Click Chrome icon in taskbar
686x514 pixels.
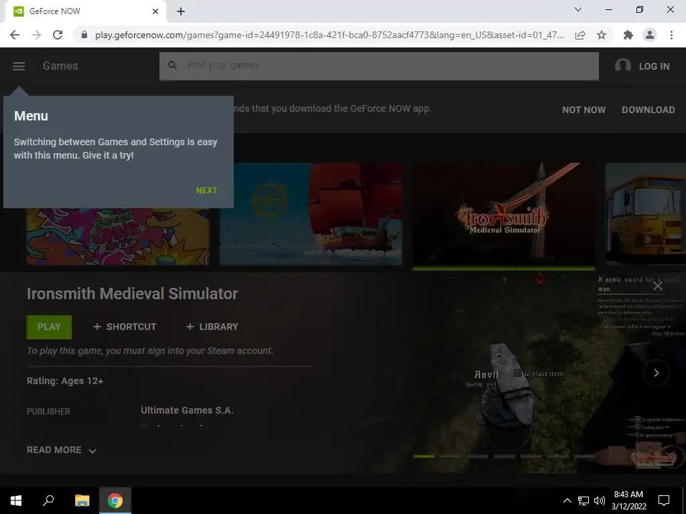[115, 501]
